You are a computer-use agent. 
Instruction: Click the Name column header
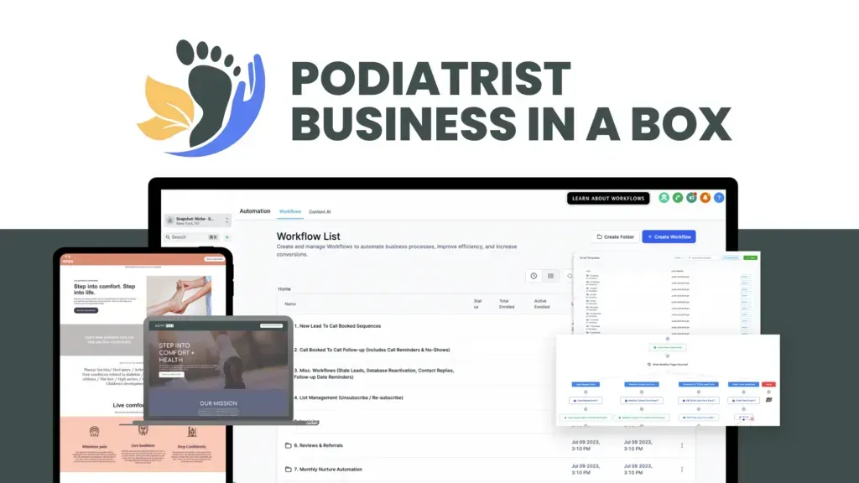pos(290,304)
